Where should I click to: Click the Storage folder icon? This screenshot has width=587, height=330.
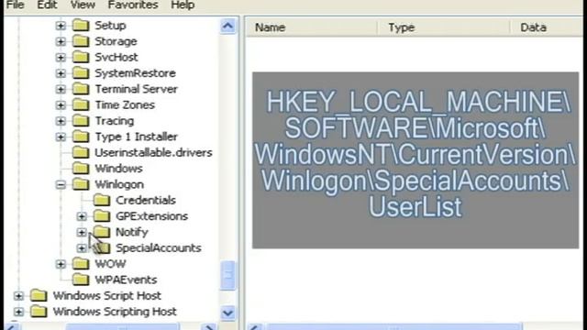tap(81, 41)
